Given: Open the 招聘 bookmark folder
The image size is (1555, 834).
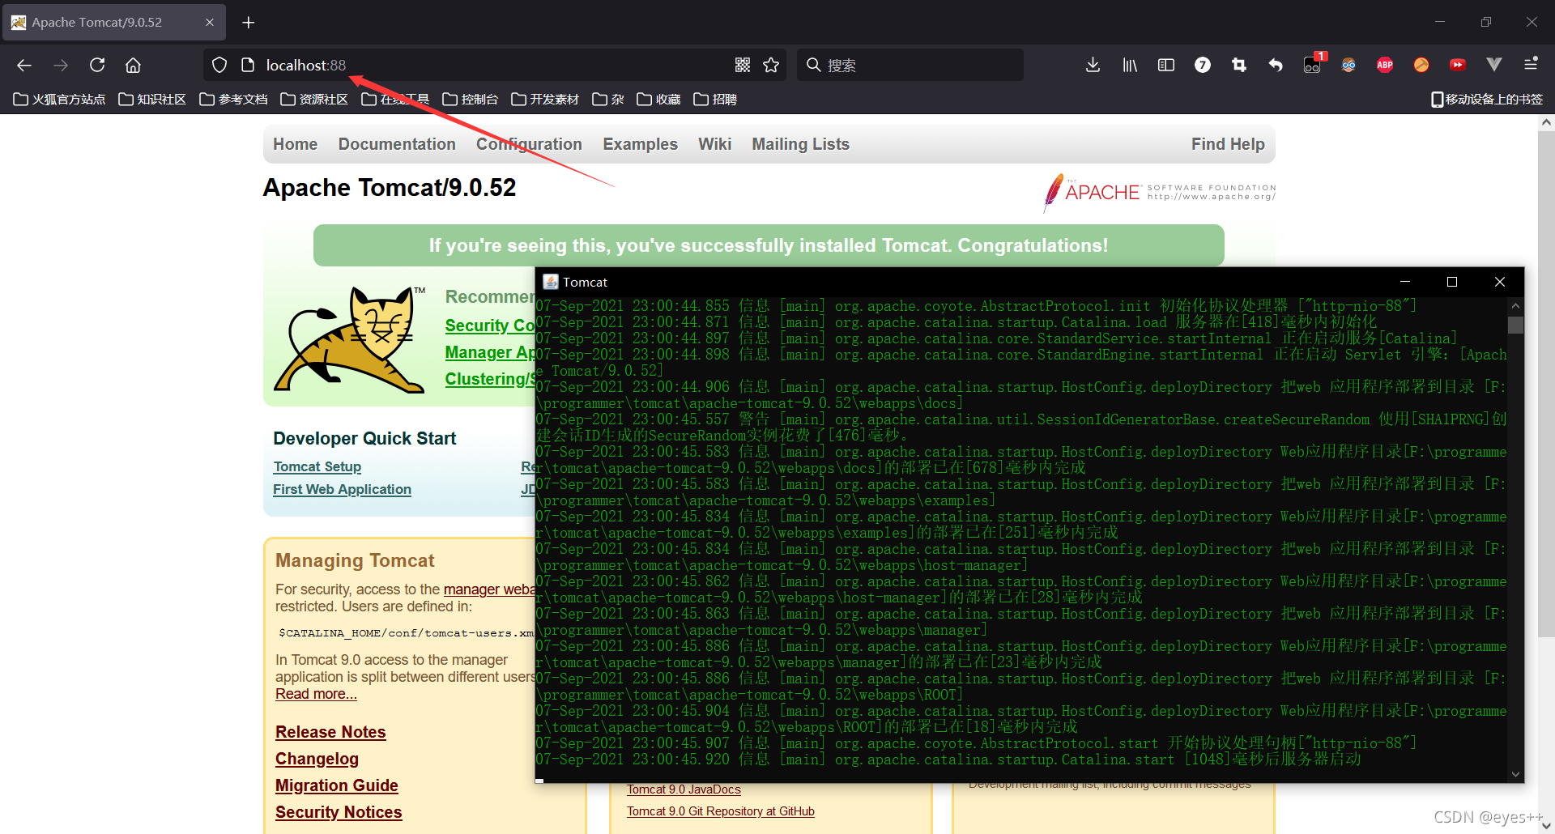Looking at the screenshot, I should [x=715, y=99].
